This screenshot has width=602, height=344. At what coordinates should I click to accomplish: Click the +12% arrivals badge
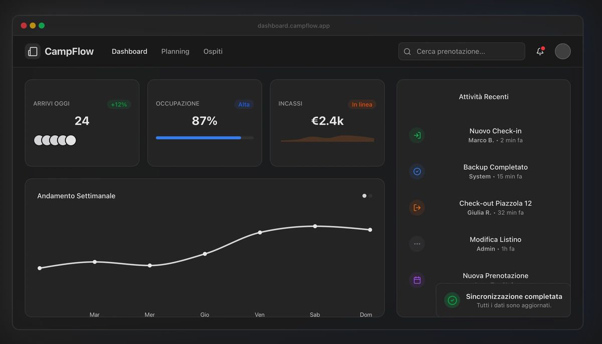tap(119, 104)
